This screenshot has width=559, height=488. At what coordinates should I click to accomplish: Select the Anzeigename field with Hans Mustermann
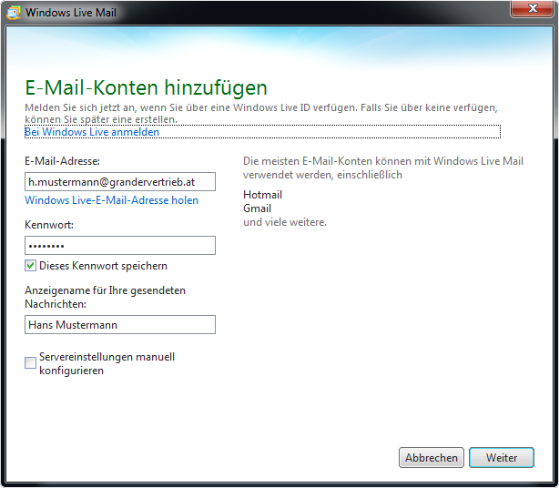[x=120, y=325]
